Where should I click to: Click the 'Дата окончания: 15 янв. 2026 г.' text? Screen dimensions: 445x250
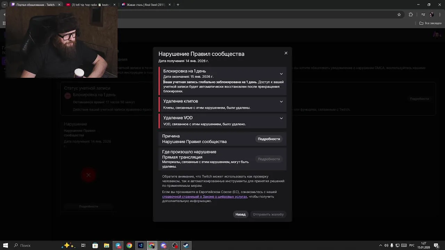(188, 77)
